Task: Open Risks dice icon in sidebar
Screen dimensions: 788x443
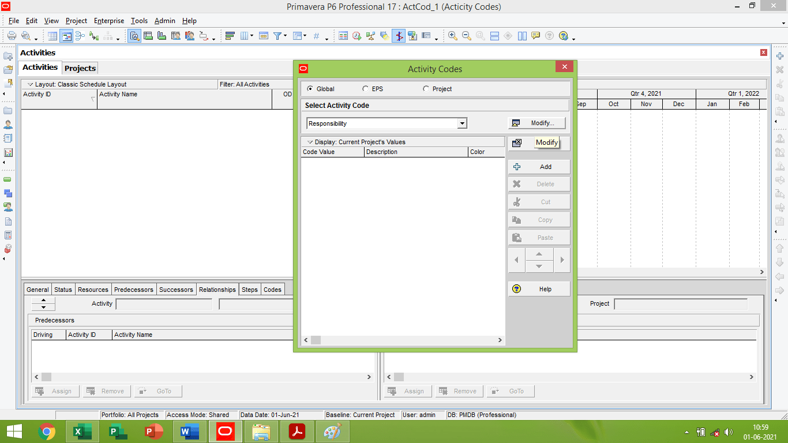Action: (8, 249)
